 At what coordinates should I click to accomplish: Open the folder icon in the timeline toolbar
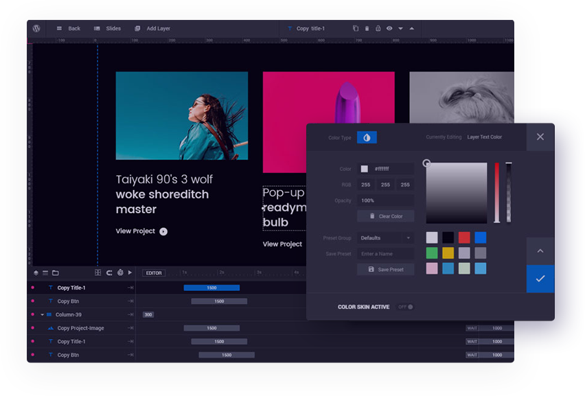(x=56, y=272)
